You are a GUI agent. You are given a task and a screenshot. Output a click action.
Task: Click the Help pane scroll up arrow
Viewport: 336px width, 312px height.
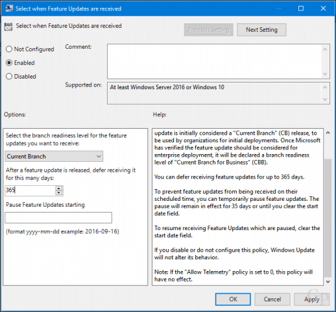[328, 133]
